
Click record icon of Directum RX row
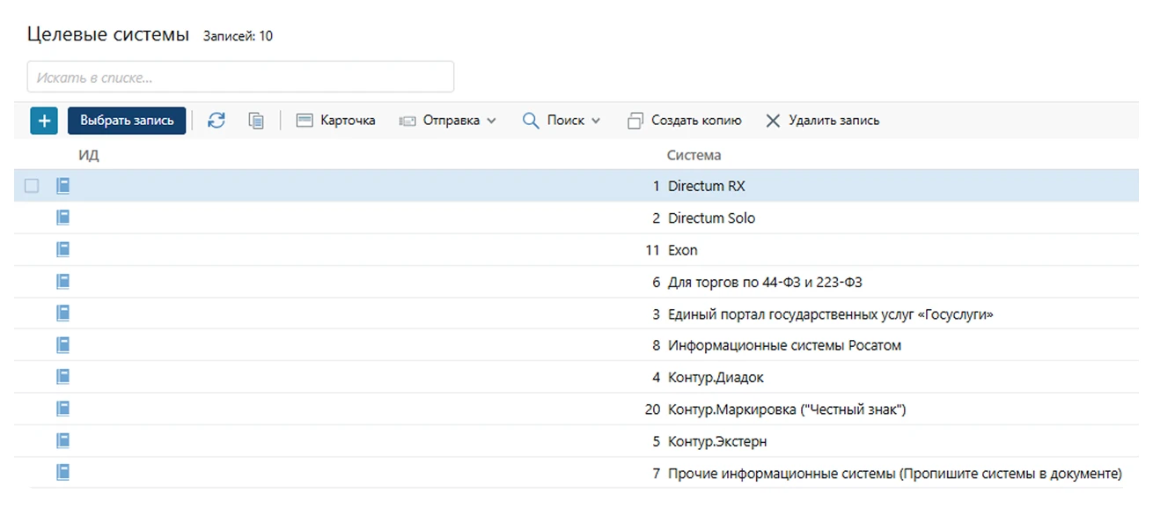point(63,186)
